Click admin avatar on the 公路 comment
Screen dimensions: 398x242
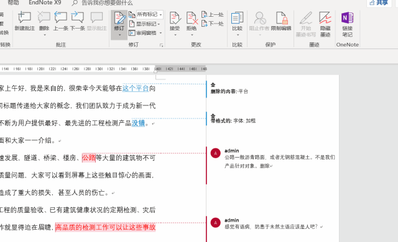216,153
